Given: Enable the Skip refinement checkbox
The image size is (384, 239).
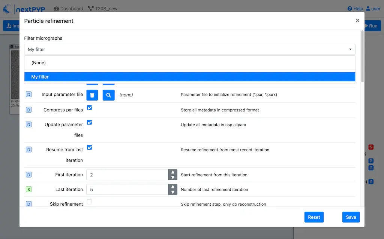Looking at the screenshot, I should tap(90, 202).
